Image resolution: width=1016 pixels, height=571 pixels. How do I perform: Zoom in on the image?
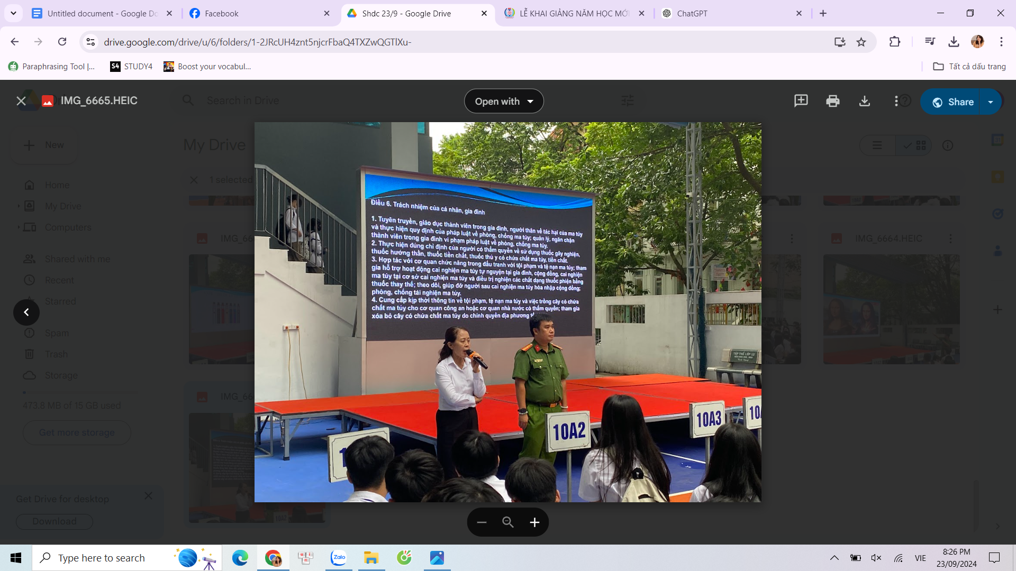point(534,522)
